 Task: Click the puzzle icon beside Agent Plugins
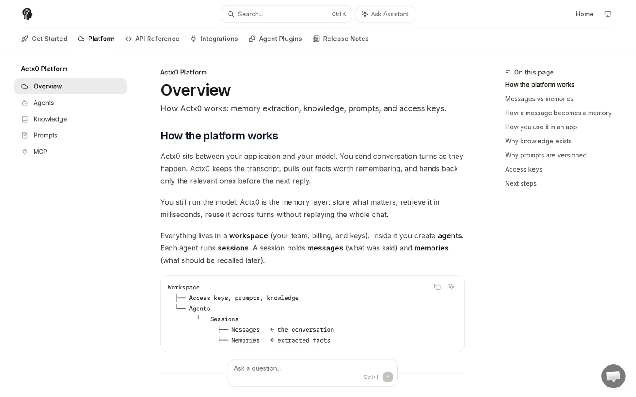coord(252,39)
